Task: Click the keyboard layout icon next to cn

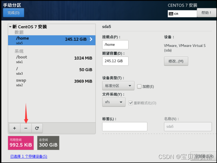Action: click(171, 14)
